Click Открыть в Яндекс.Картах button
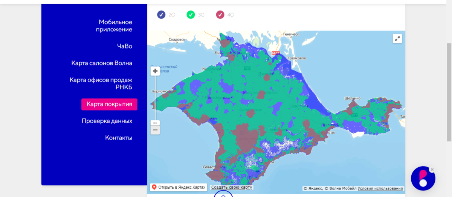 [x=179, y=187]
